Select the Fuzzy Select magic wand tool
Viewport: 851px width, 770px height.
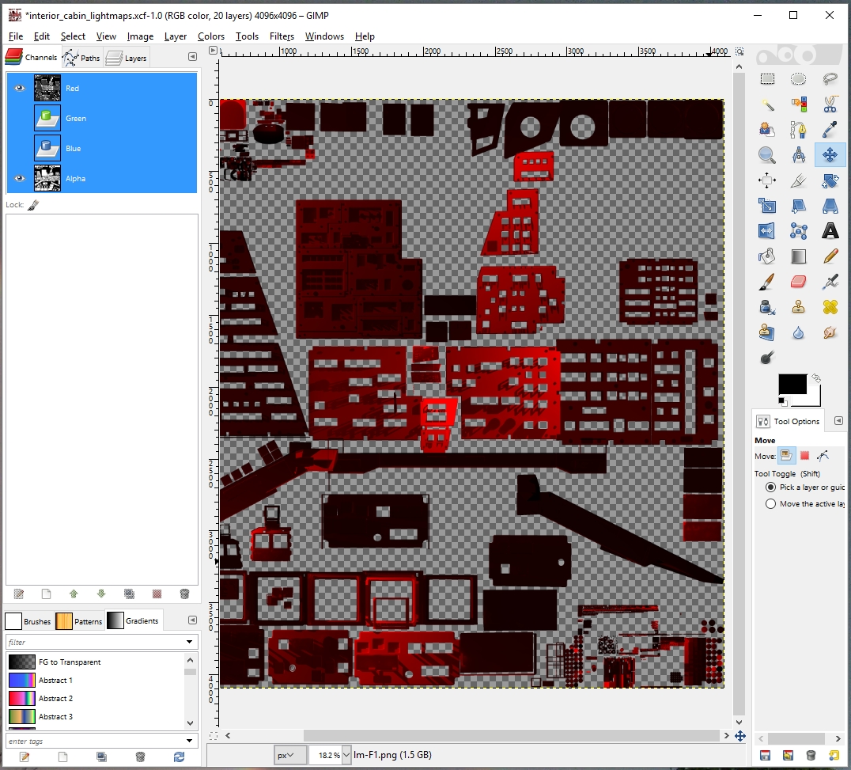tap(766, 104)
